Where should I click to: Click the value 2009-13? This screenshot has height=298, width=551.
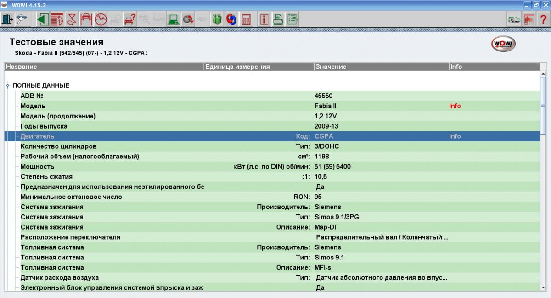[326, 126]
